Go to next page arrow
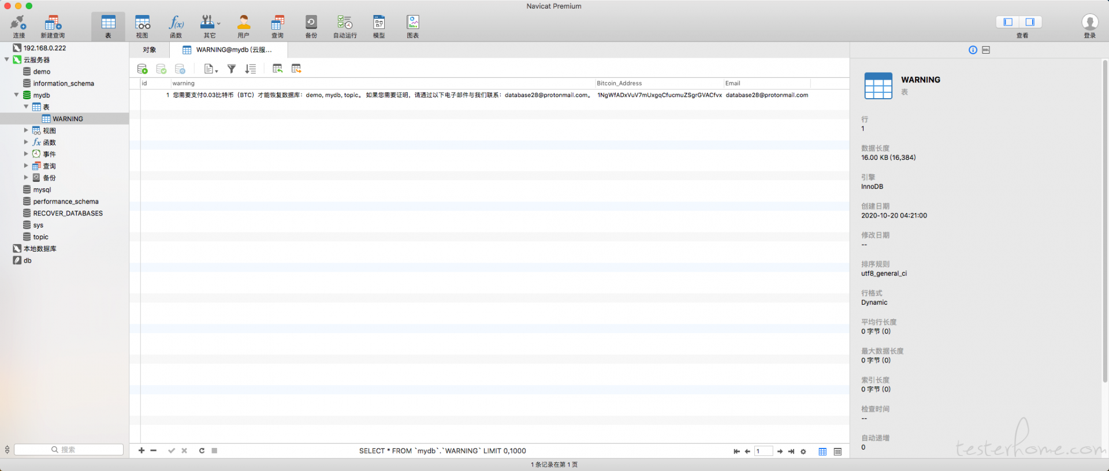The image size is (1109, 471). point(780,451)
